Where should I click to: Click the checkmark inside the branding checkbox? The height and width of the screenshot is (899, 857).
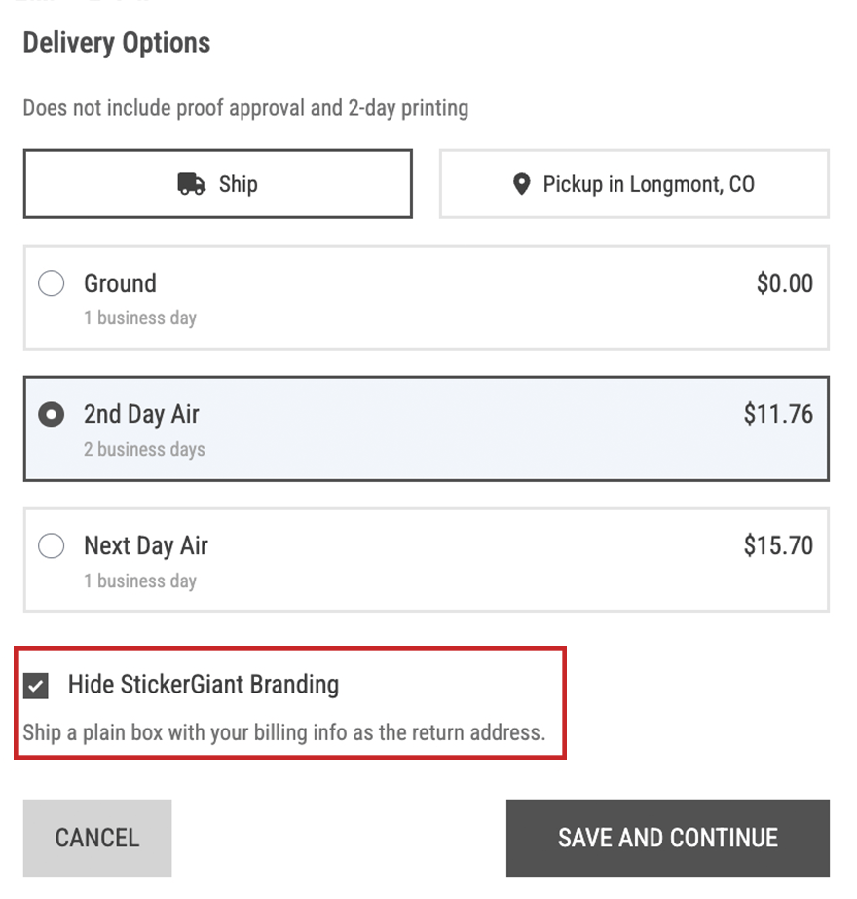[x=36, y=686]
